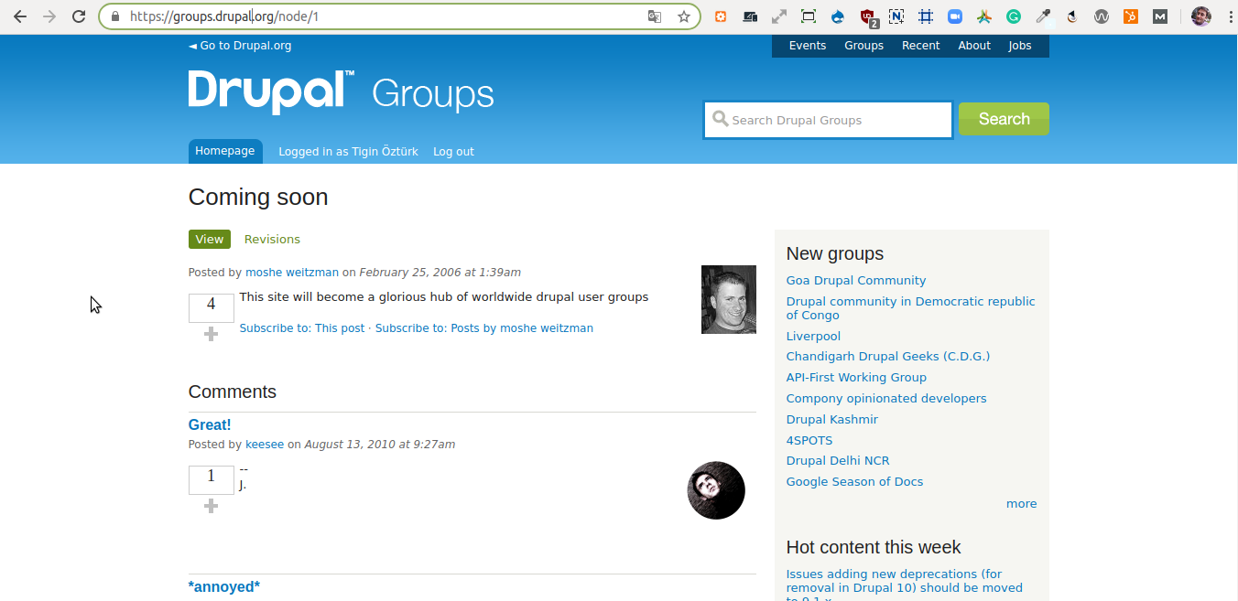Screen dimensions: 1238x601
Task: Click the diagonal arrows expand extension
Action: pyautogui.click(x=779, y=16)
